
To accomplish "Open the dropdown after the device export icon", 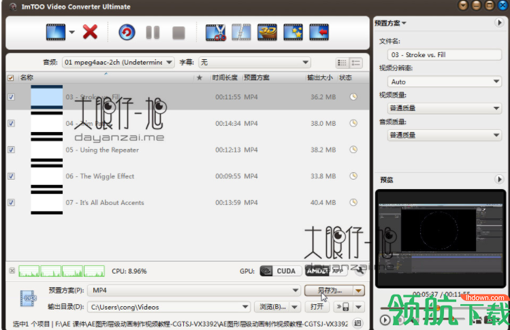I will point(358,307).
